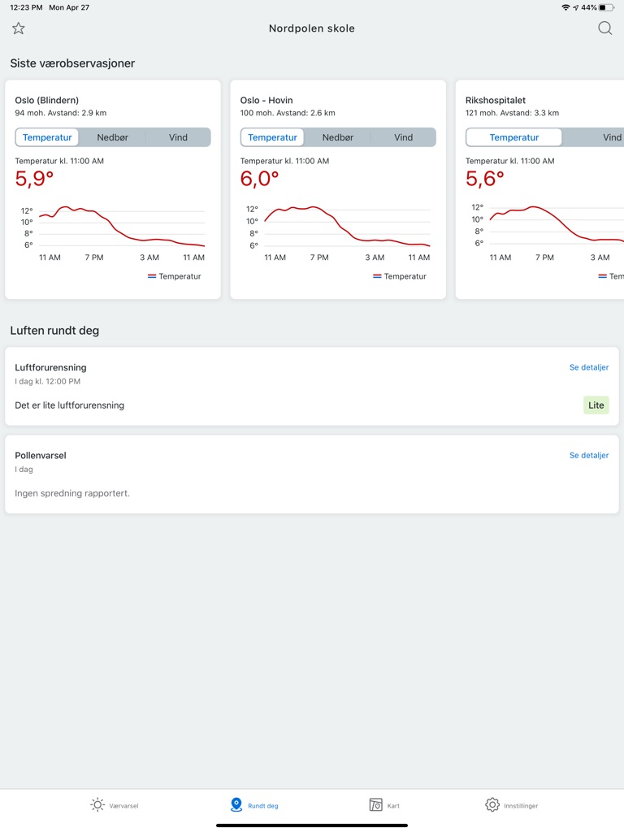The image size is (624, 832).
Task: Tap the Rundt deg location pin icon
Action: [x=236, y=804]
